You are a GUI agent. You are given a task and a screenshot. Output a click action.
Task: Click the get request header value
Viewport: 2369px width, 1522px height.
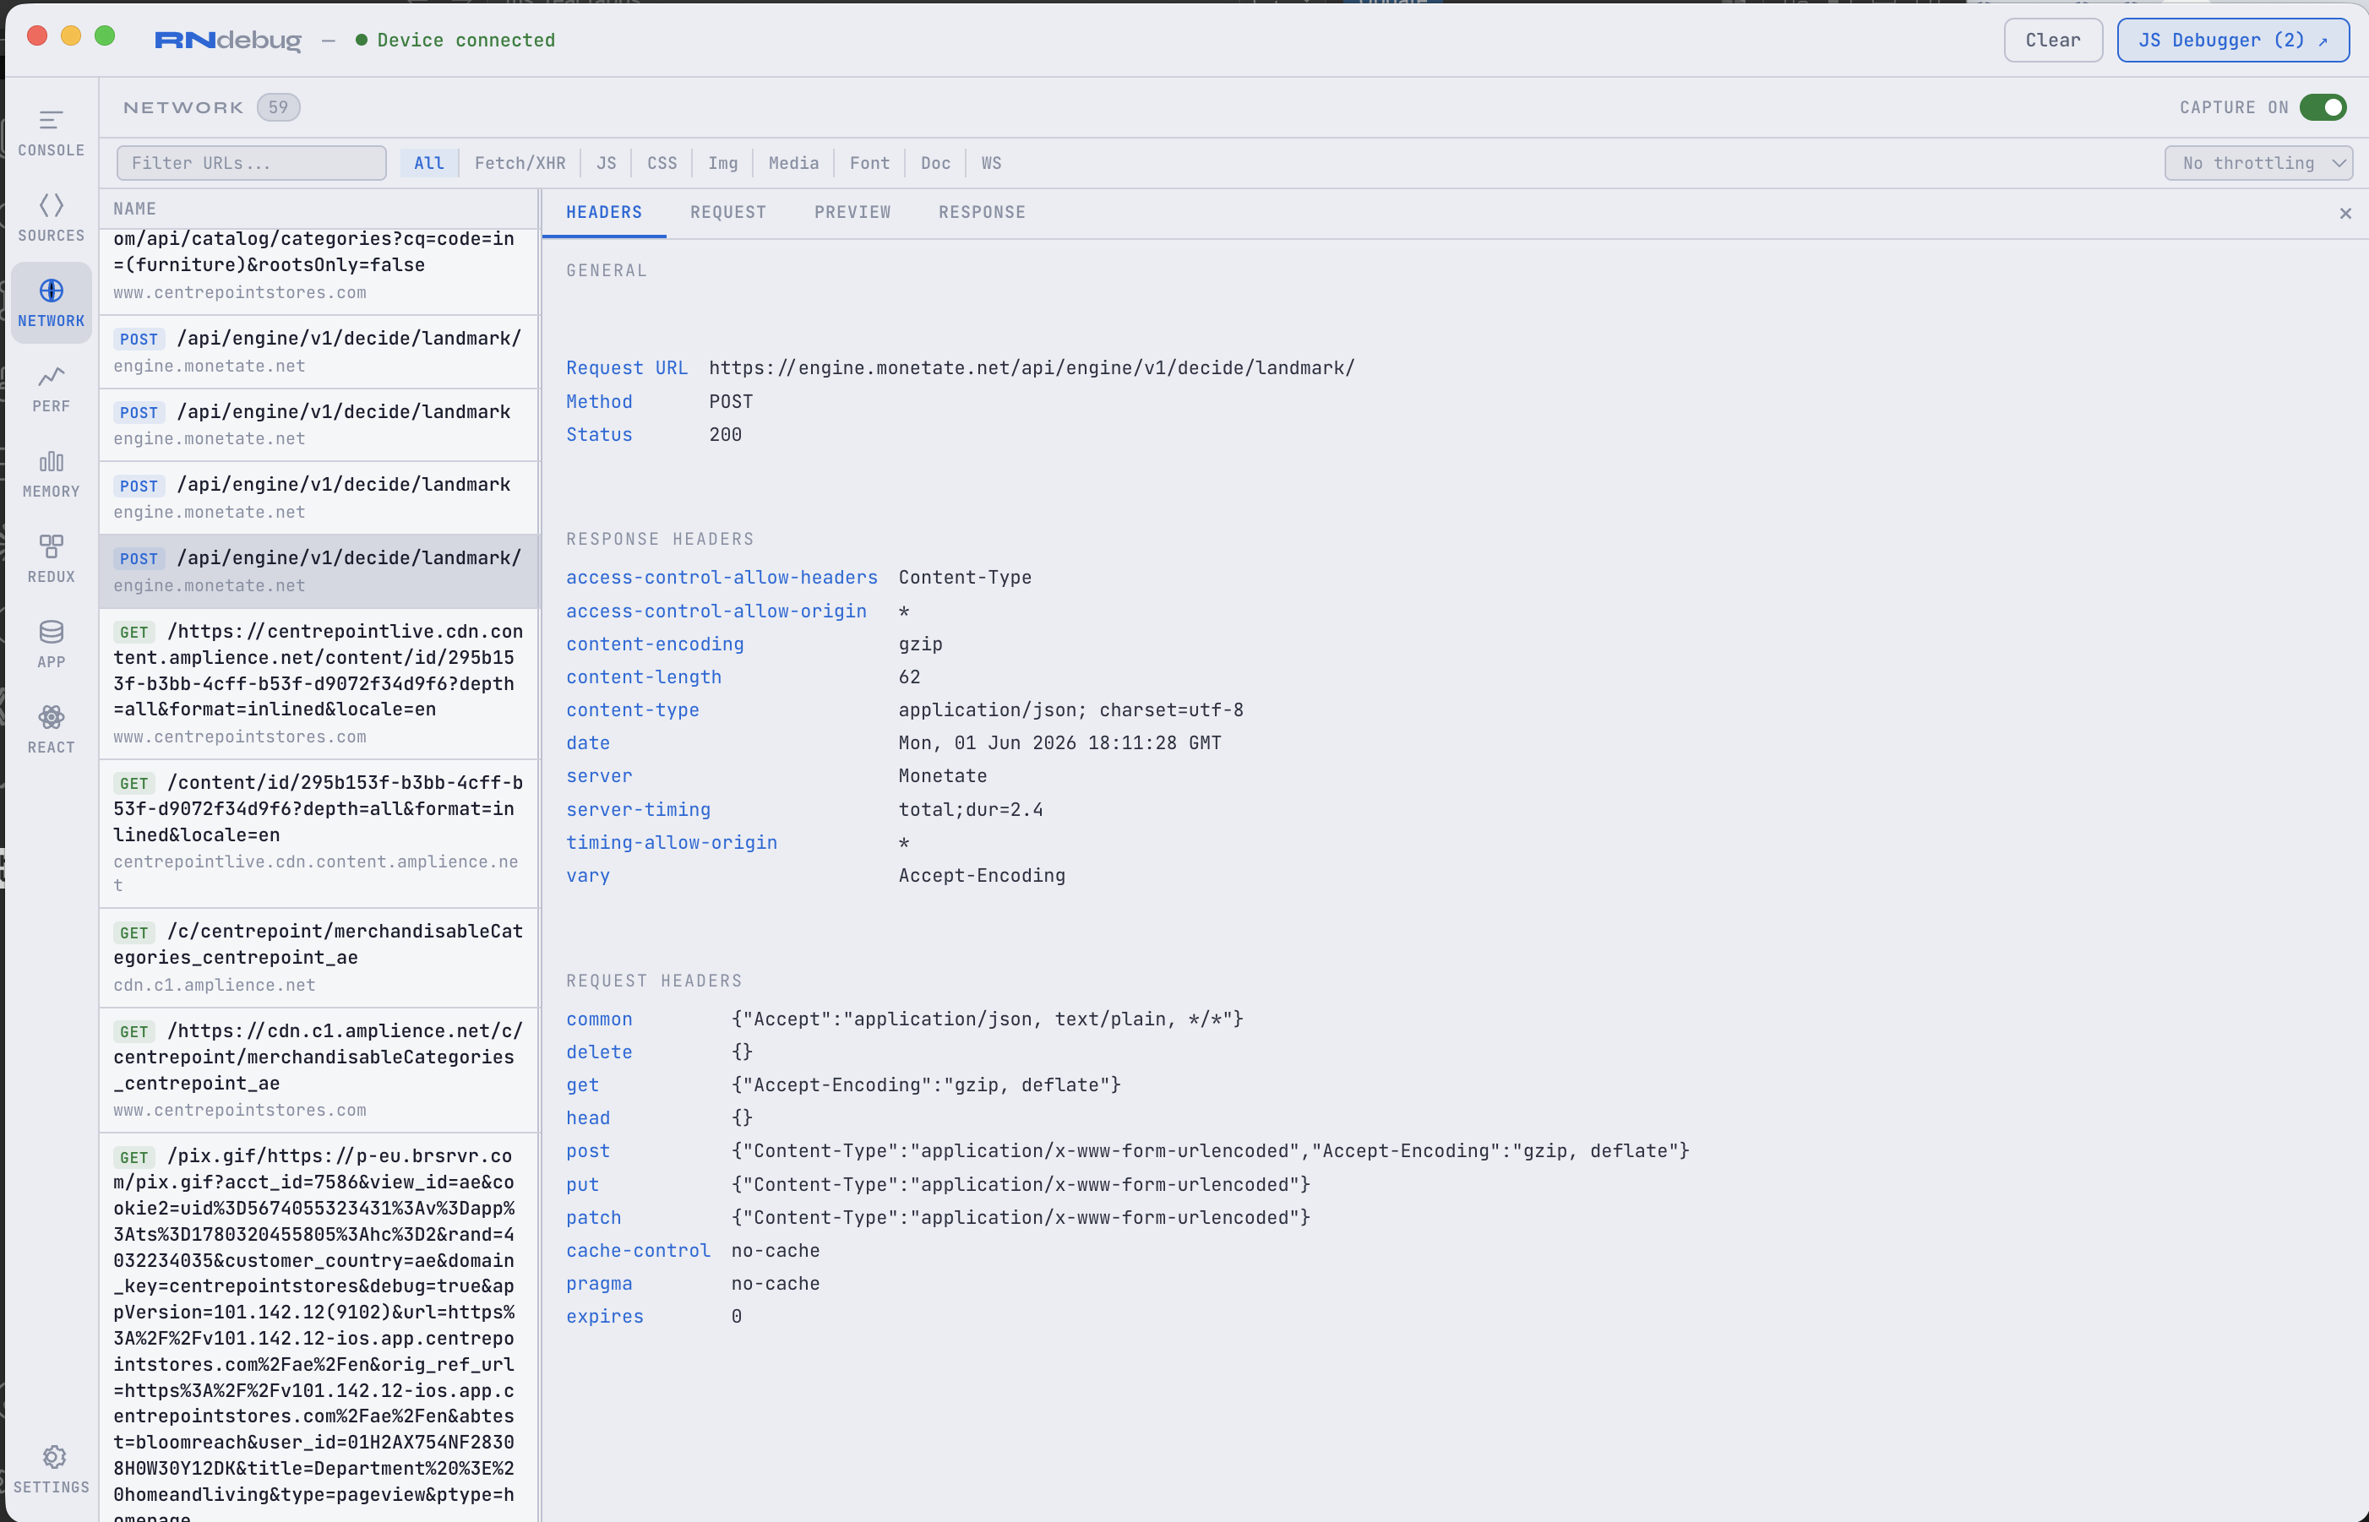click(x=926, y=1085)
